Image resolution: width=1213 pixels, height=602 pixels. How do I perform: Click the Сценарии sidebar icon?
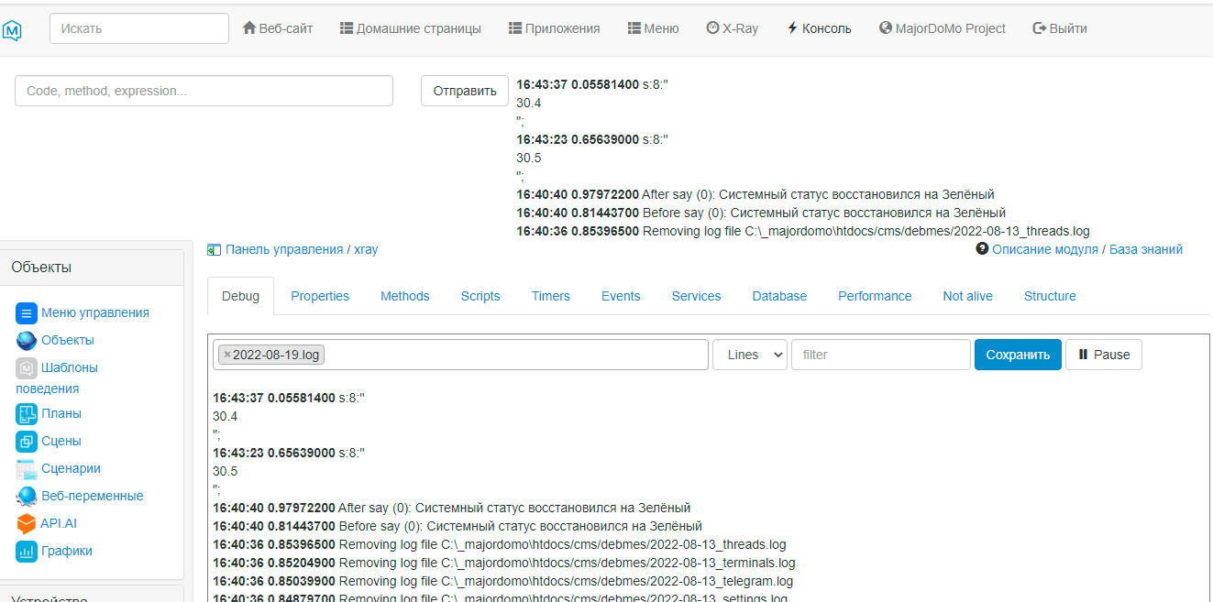27,469
